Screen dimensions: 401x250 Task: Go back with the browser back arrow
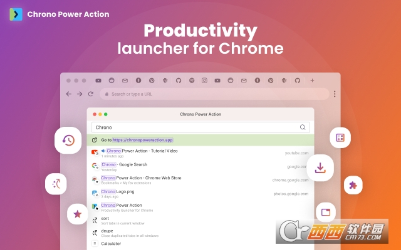(x=68, y=94)
